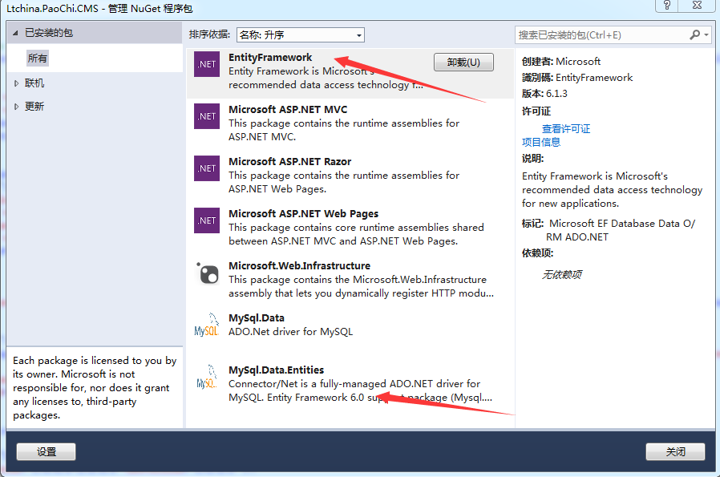The width and height of the screenshot is (720, 477).
Task: Click the Microsoft.Web.Infrastructure package icon
Action: 208,273
